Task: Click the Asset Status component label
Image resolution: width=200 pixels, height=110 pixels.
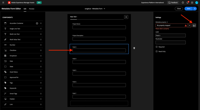Action: pos(14,72)
